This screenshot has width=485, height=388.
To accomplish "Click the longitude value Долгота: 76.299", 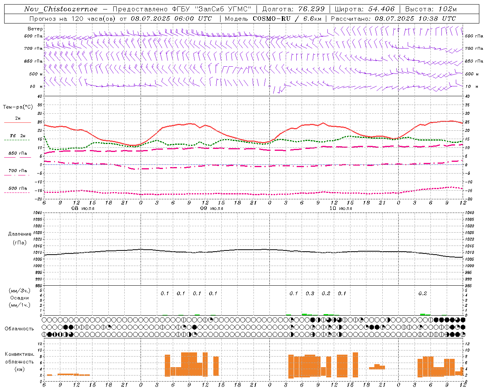I will pyautogui.click(x=293, y=9).
